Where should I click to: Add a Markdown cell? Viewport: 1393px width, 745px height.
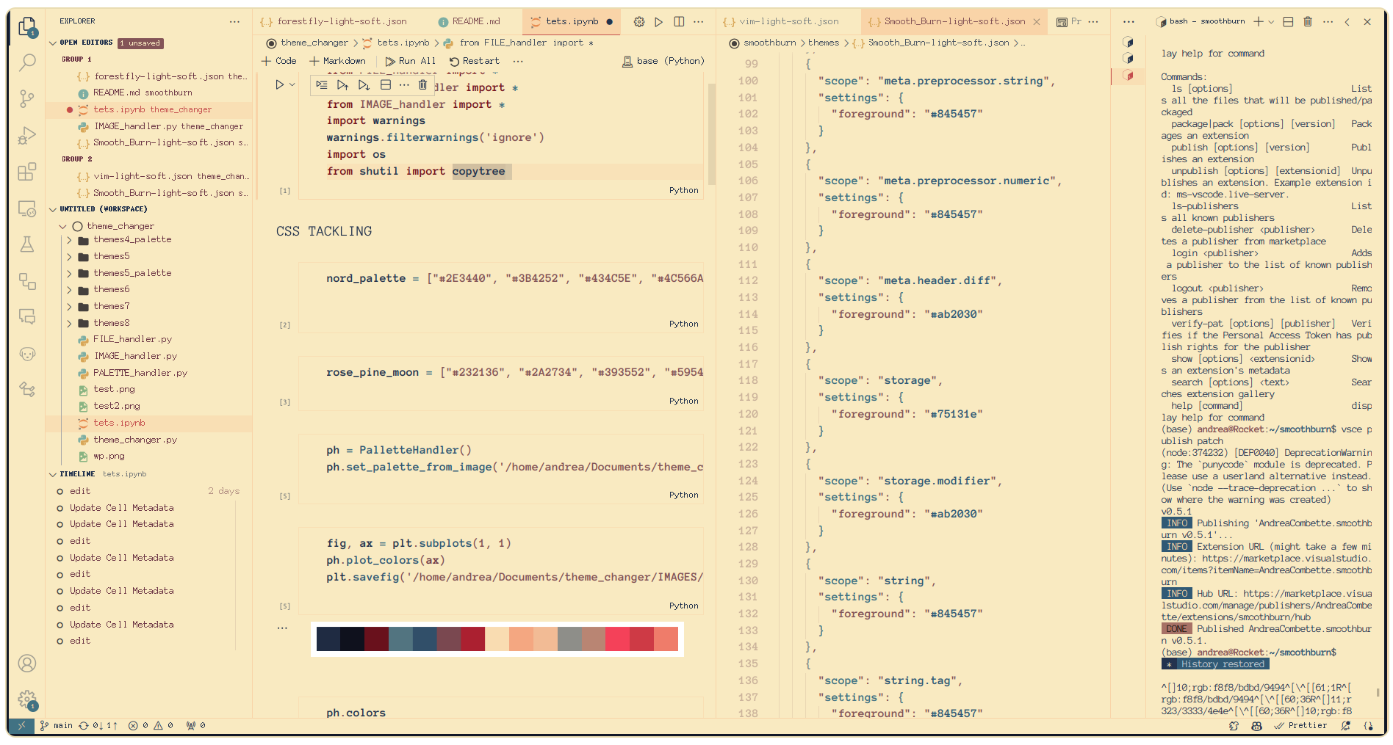338,62
